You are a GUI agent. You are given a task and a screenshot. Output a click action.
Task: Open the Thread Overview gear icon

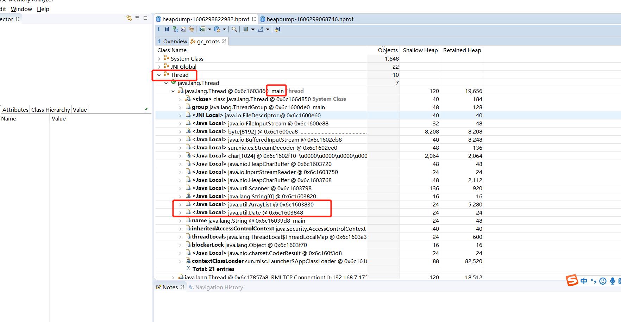point(191,29)
